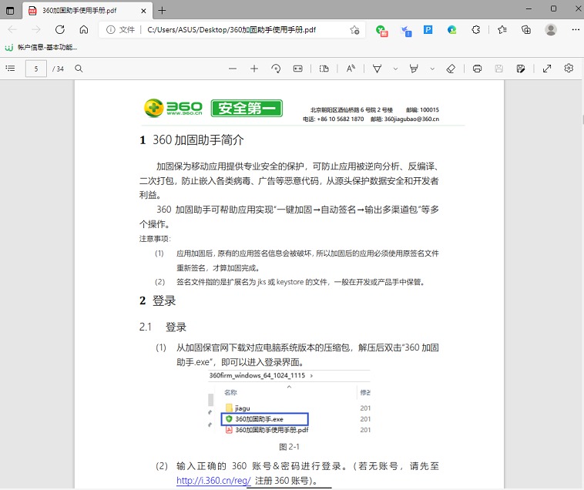The image size is (584, 490).
Task: Open the user profile avatar
Action: 550,30
